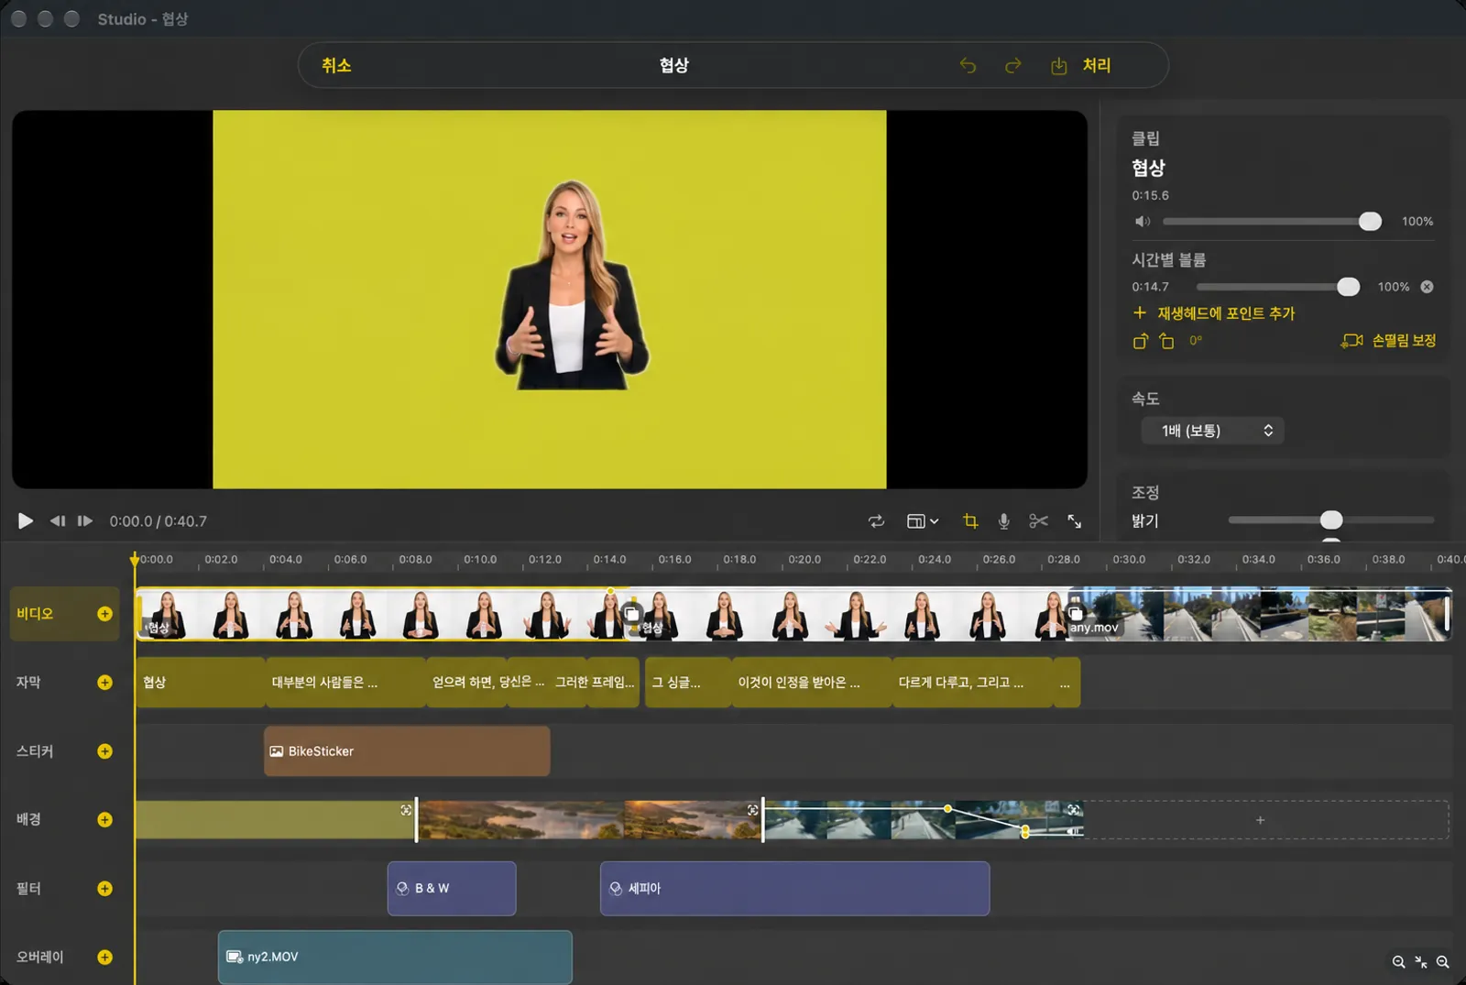
Task: Select the B & W filter clip
Action: [452, 888]
